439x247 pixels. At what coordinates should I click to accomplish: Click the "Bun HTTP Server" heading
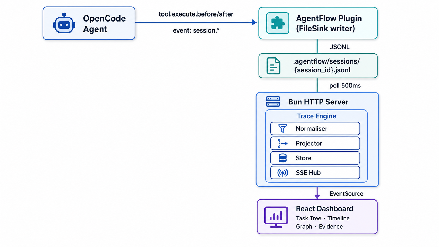click(x=318, y=102)
